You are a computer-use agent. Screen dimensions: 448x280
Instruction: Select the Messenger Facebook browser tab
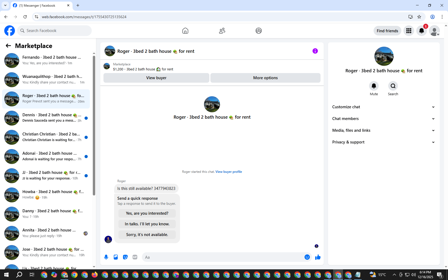point(41,5)
